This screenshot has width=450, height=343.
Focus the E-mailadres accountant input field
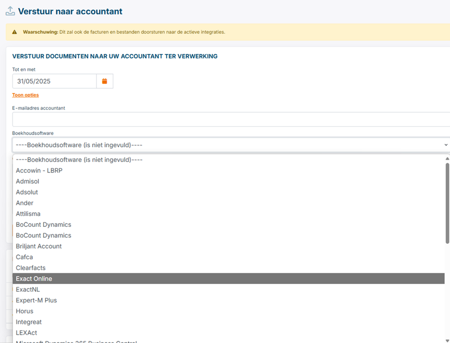[230, 119]
